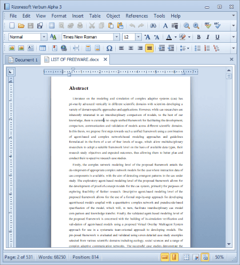Click the vertical scrollbar down arrow

(229, 244)
